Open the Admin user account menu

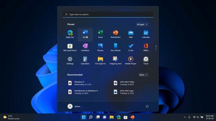(x=74, y=106)
